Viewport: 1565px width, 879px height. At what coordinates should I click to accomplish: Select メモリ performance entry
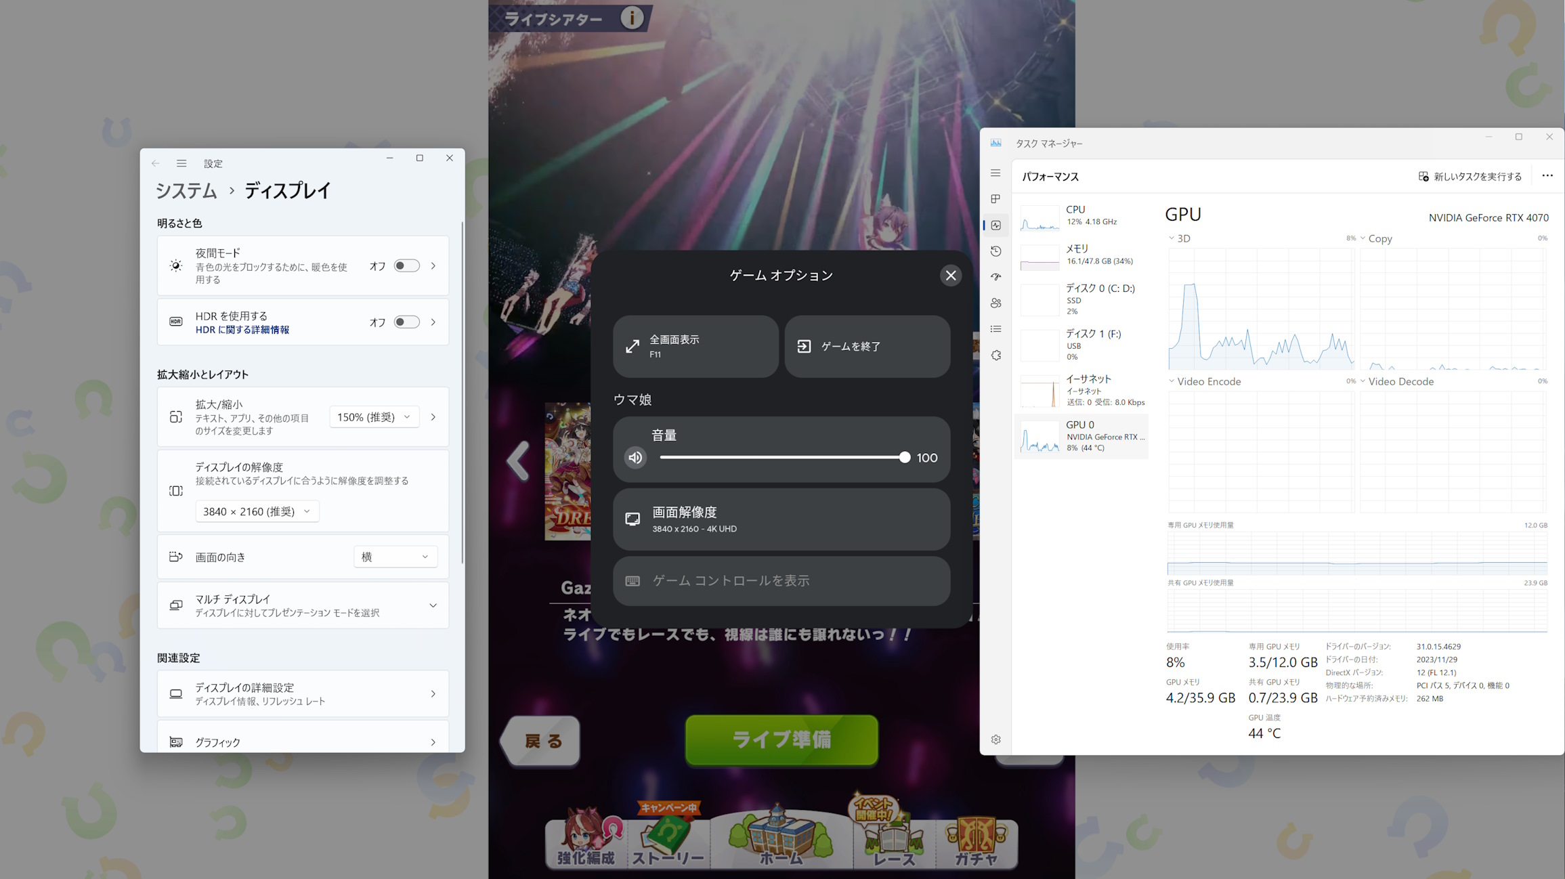1081,255
